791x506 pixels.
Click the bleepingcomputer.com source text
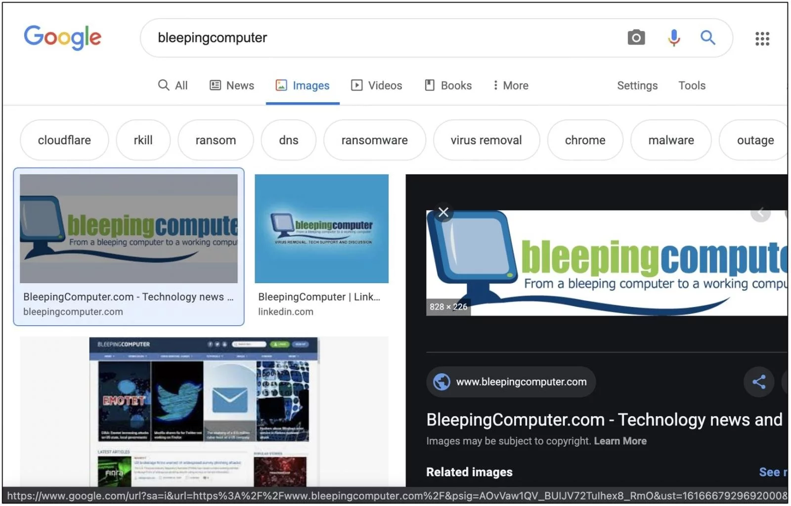73,312
